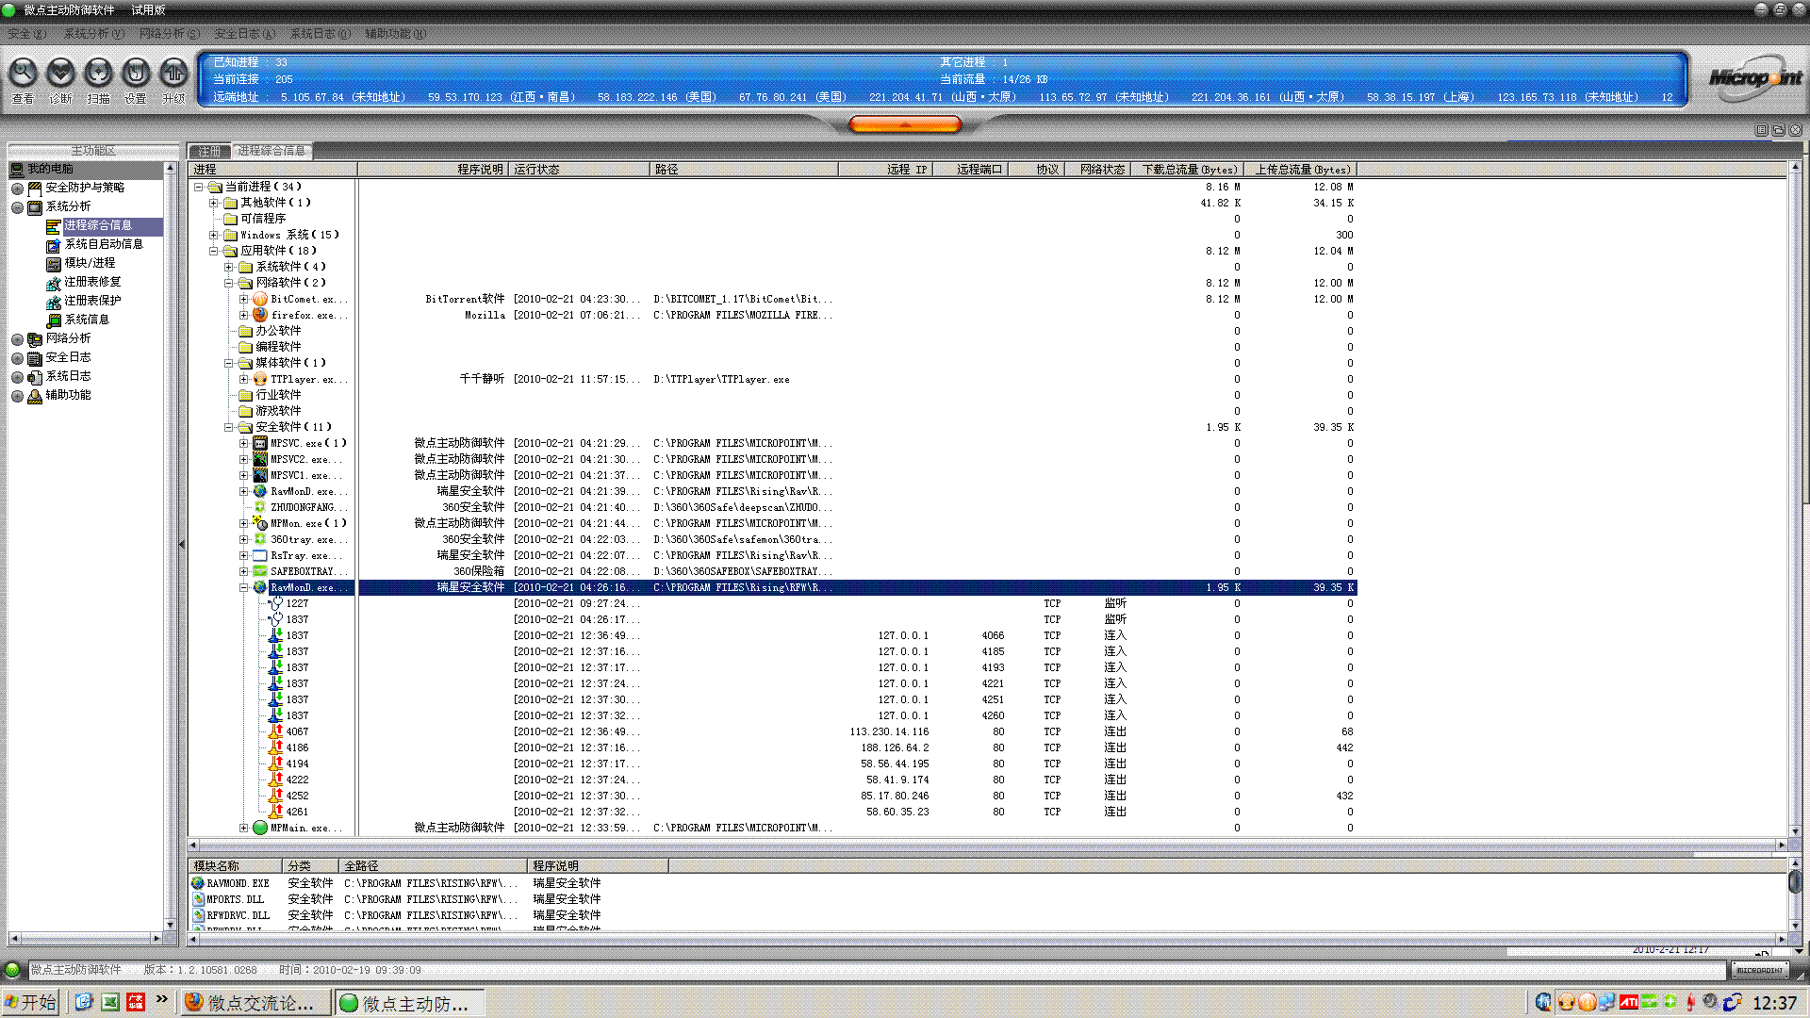Screen dimensions: 1810x1018
Task: Switch to the 注册 tab
Action: [209, 151]
